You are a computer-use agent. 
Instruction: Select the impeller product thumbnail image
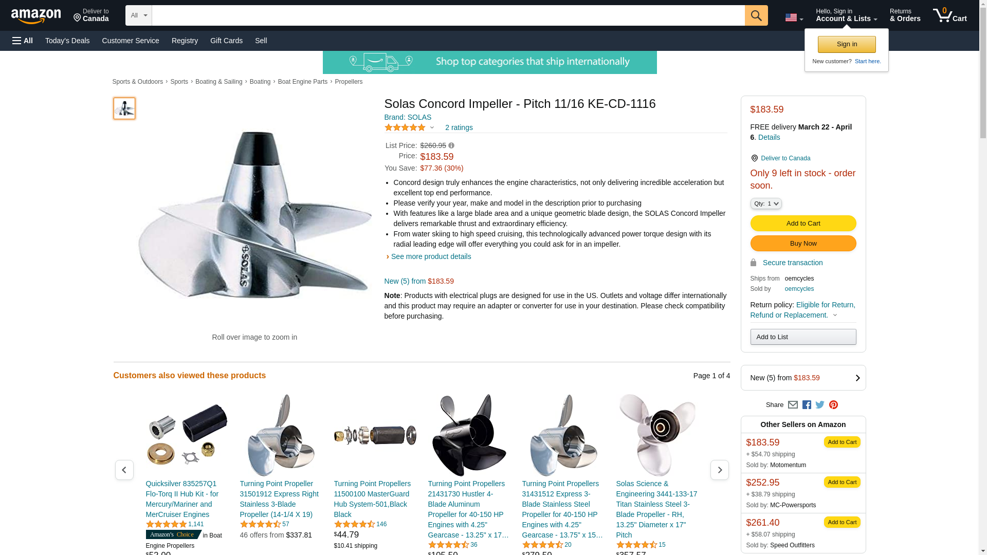tap(124, 108)
